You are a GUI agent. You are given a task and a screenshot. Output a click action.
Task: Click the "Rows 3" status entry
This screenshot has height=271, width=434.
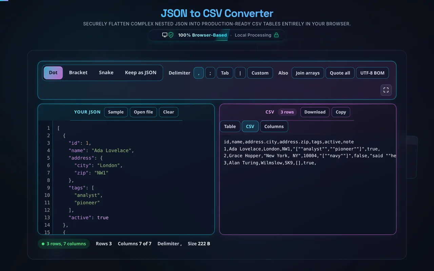pyautogui.click(x=104, y=244)
